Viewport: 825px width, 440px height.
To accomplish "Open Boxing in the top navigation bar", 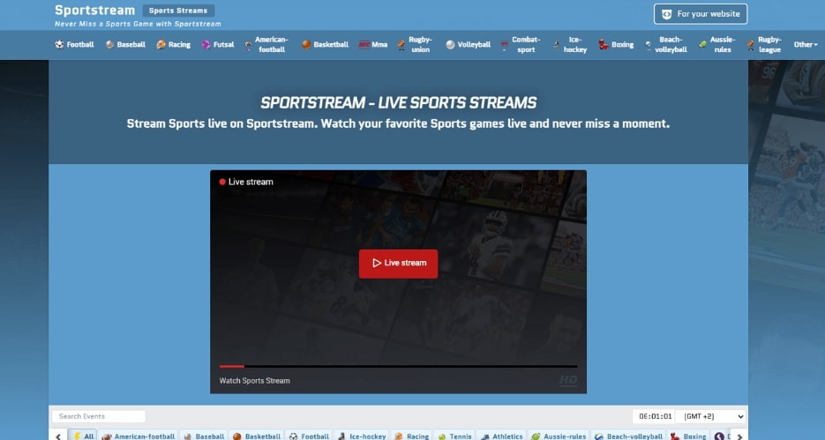I will [x=616, y=45].
